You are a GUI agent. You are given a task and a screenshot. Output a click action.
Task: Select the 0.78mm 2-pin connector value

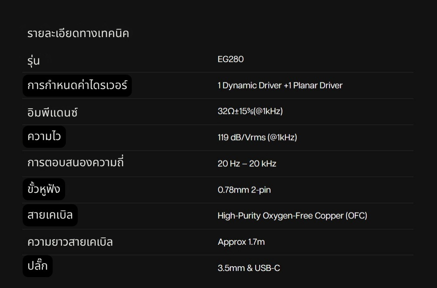click(244, 190)
